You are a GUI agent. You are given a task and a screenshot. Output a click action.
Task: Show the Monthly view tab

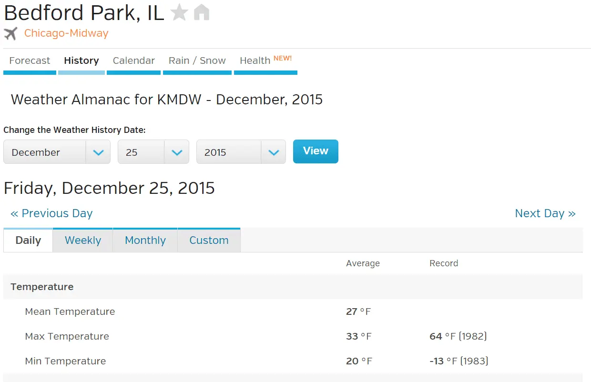click(145, 241)
